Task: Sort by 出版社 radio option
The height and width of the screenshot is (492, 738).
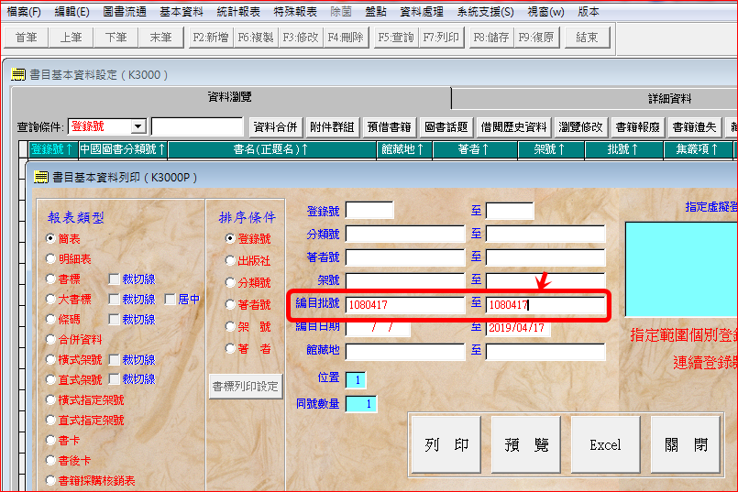Action: (x=230, y=260)
